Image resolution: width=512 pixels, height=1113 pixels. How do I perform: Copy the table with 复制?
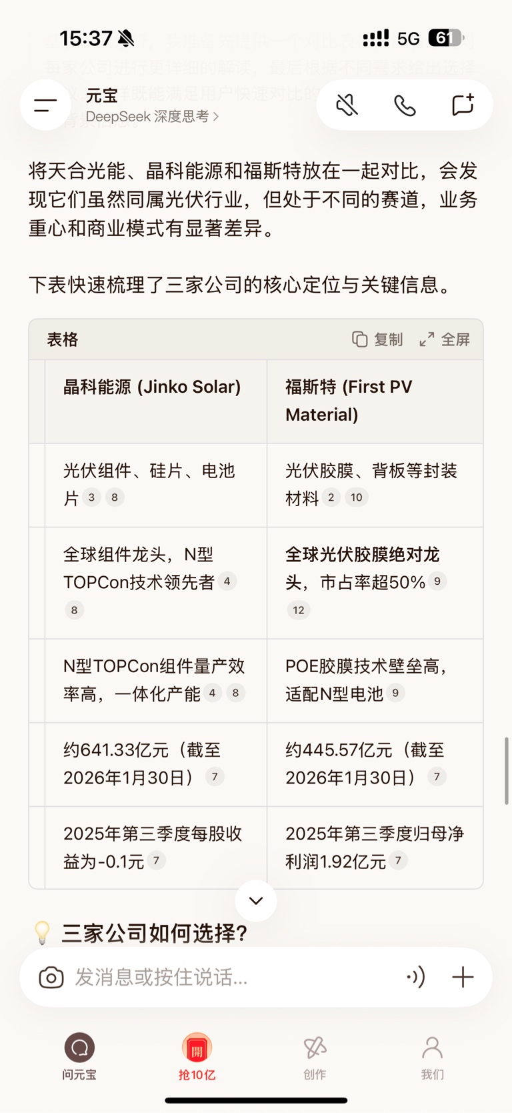tap(378, 339)
